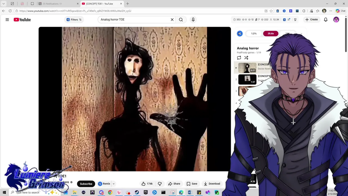Open Chrome from the taskbar
The width and height of the screenshot is (348, 196).
pos(110,192)
